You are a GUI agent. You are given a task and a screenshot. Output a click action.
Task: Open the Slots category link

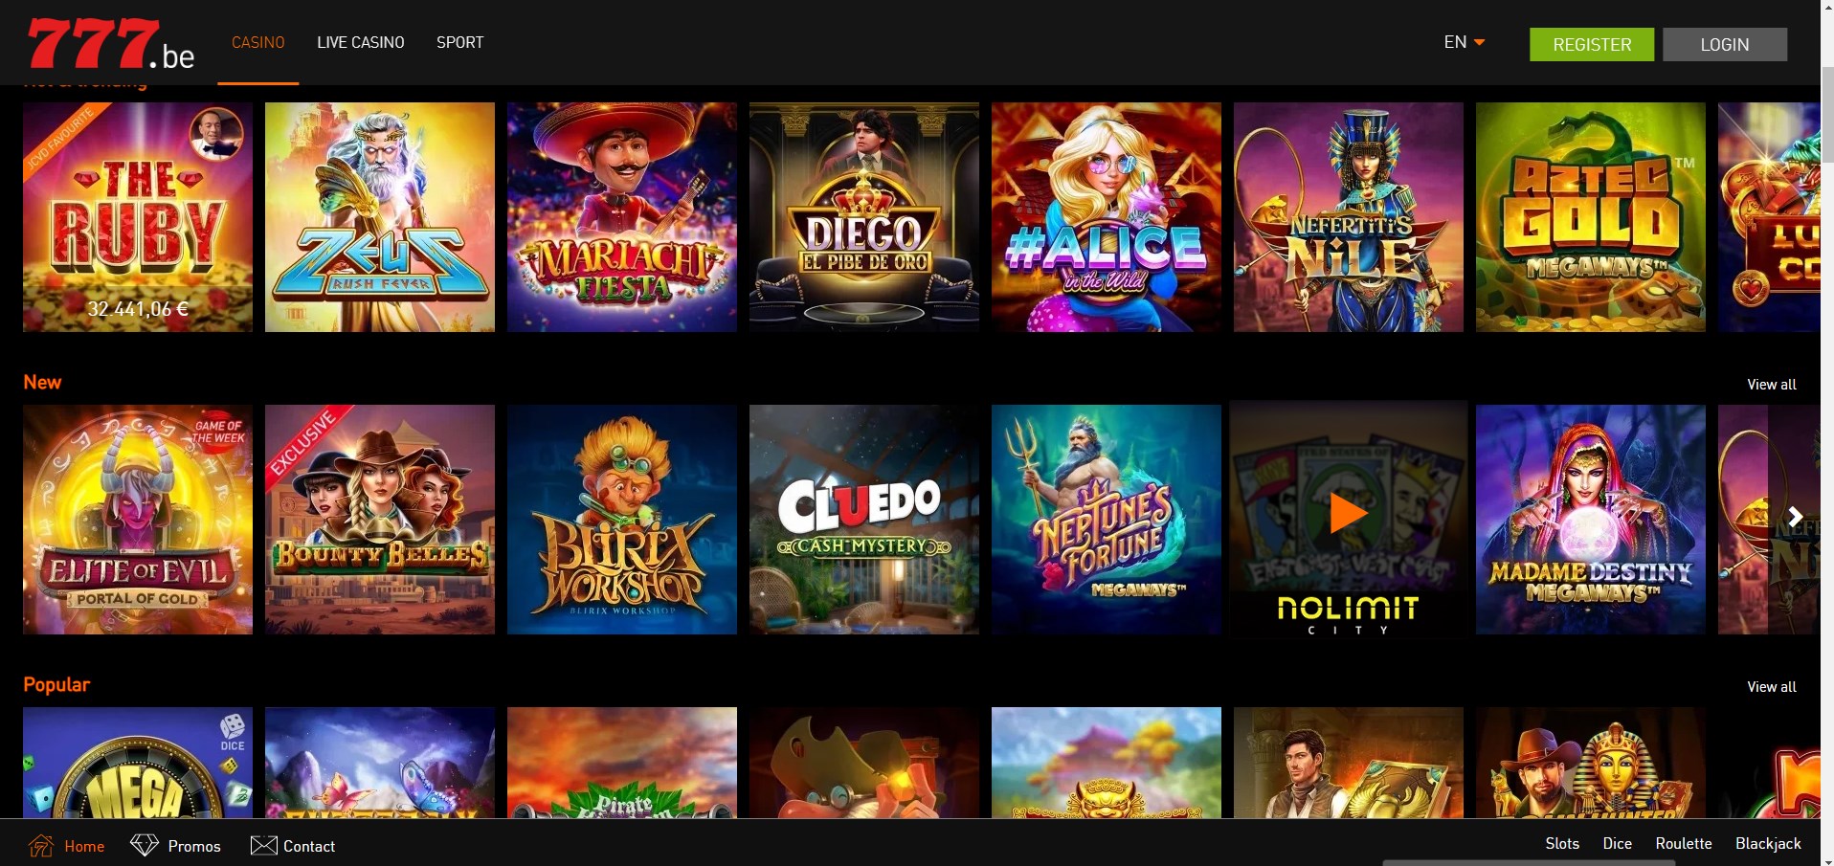(x=1562, y=843)
